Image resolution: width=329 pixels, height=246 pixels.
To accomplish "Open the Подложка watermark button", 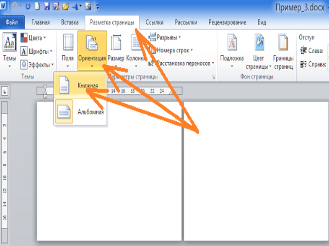I will [232, 50].
